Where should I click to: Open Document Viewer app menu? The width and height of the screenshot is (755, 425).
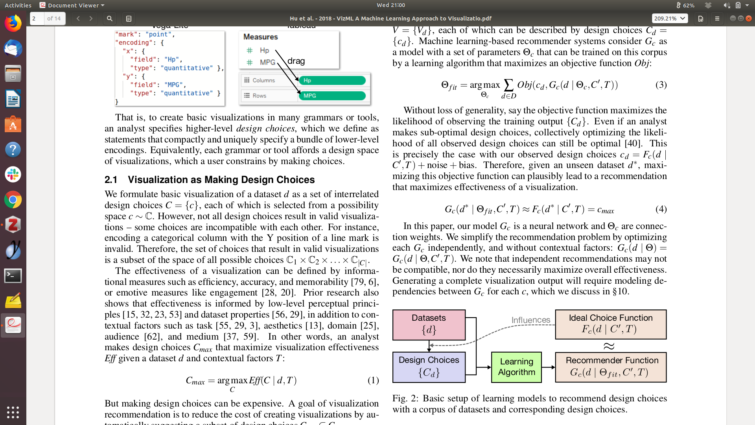point(73,5)
